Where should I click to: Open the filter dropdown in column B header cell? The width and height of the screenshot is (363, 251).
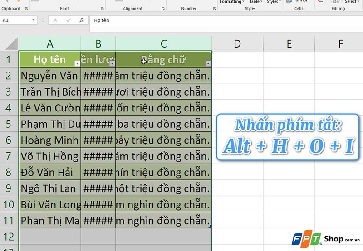tap(112, 63)
